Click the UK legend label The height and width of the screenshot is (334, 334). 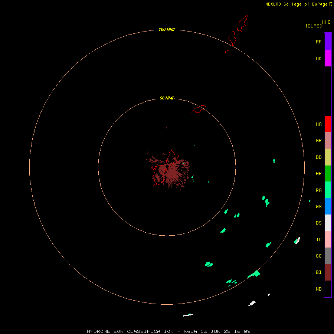[x=318, y=58]
